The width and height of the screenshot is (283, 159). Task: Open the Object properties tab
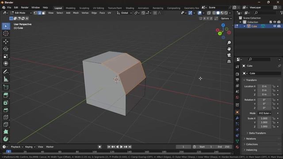pos(237,112)
